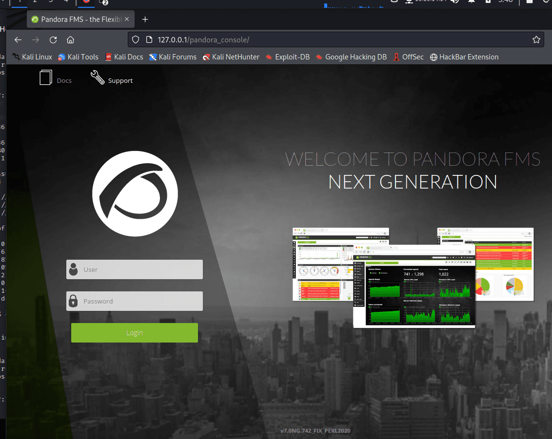The height and width of the screenshot is (439, 552).
Task: Click the HackBar Extension bookmark
Action: coord(464,57)
